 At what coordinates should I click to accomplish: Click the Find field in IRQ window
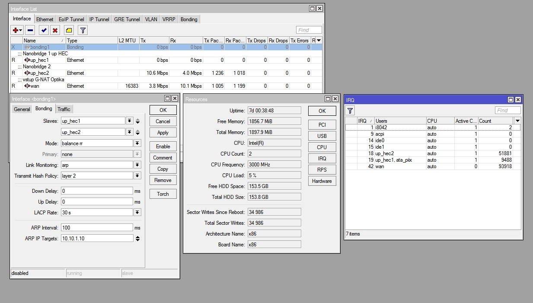pyautogui.click(x=507, y=110)
